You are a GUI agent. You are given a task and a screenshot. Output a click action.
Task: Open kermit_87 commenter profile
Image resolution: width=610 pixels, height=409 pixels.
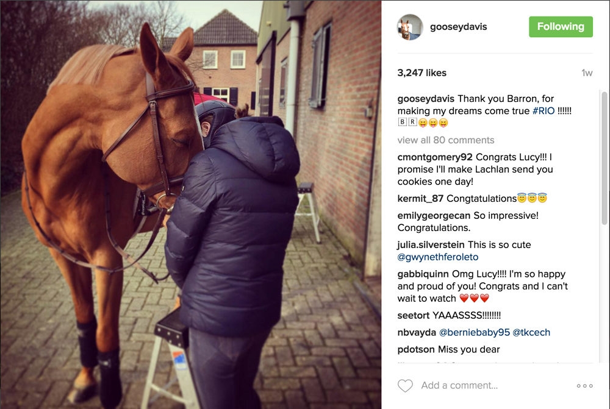(420, 199)
